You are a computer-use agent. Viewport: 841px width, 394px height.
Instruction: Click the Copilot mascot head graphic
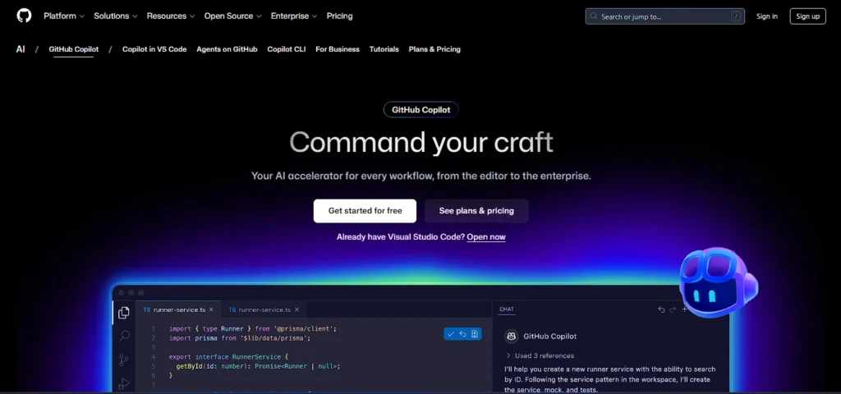point(718,282)
